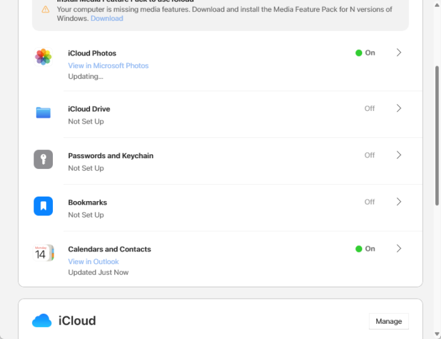Click the Calendars and Contacts calendar icon
The height and width of the screenshot is (339, 441).
point(43,253)
